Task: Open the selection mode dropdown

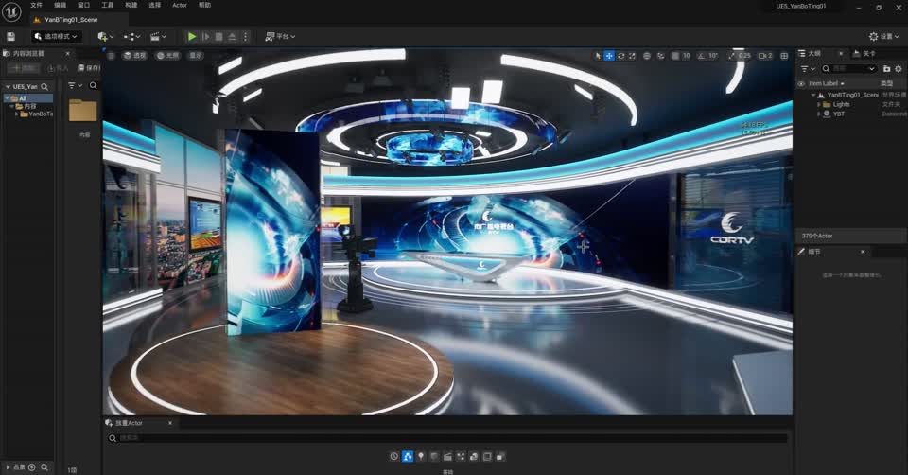Action: 57,36
